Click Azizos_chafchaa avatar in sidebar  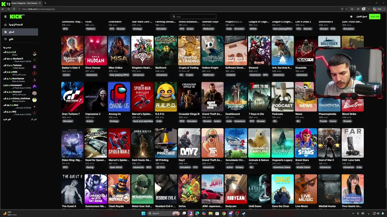click(34, 100)
